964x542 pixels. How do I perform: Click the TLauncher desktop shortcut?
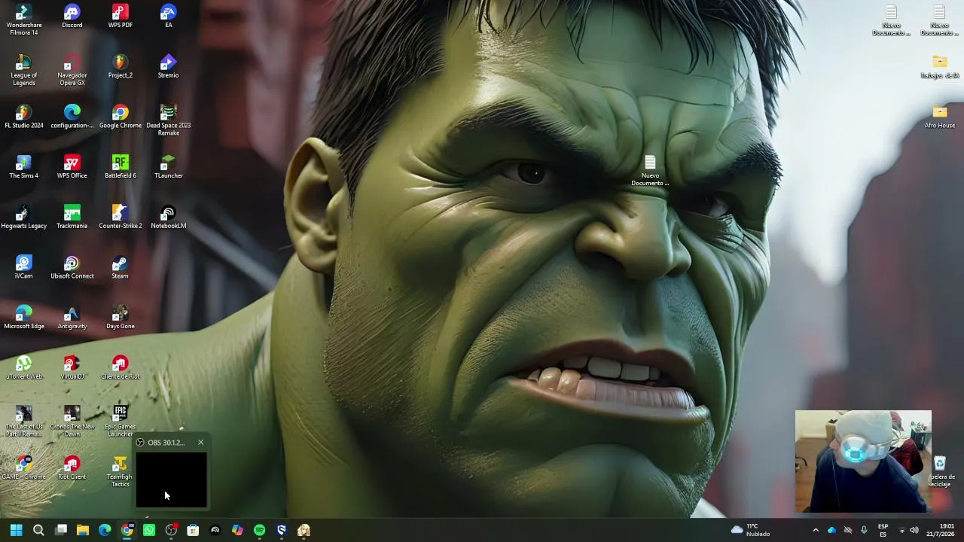click(x=169, y=167)
